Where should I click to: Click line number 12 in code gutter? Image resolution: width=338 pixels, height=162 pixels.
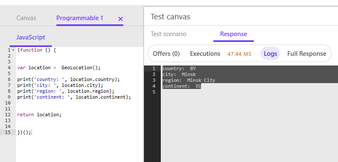click(x=8, y=115)
